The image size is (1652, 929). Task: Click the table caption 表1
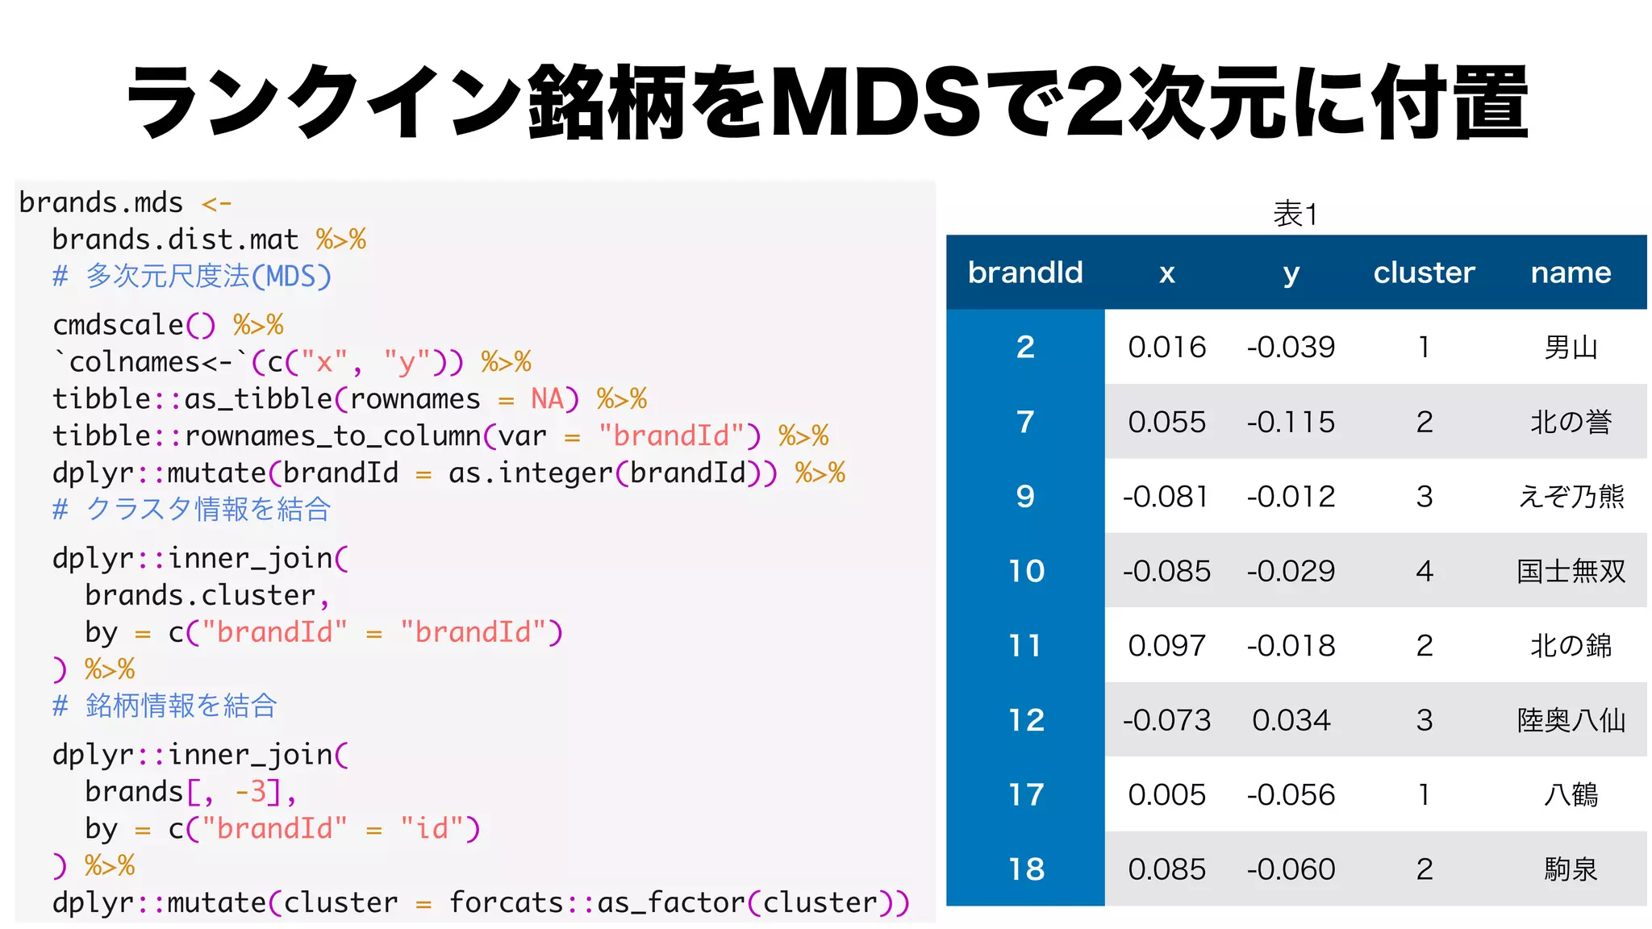pyautogui.click(x=1295, y=215)
